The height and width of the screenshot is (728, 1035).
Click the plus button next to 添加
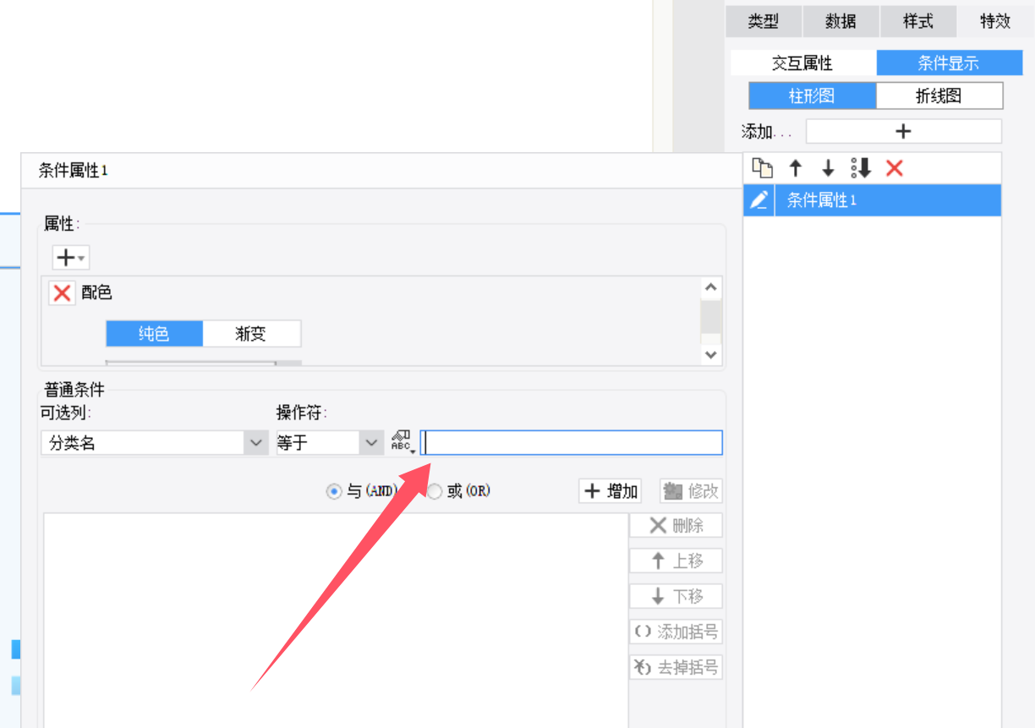pyautogui.click(x=903, y=131)
